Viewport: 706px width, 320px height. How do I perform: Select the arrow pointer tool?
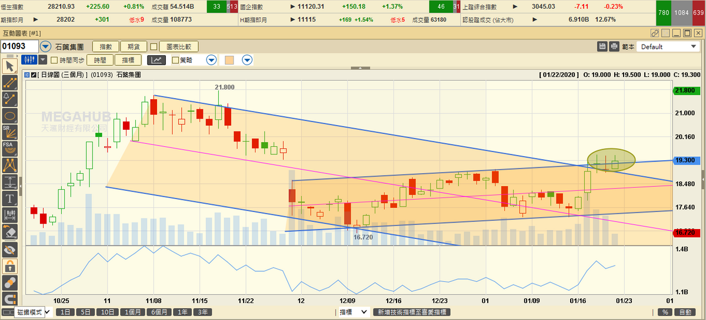[x=9, y=65]
